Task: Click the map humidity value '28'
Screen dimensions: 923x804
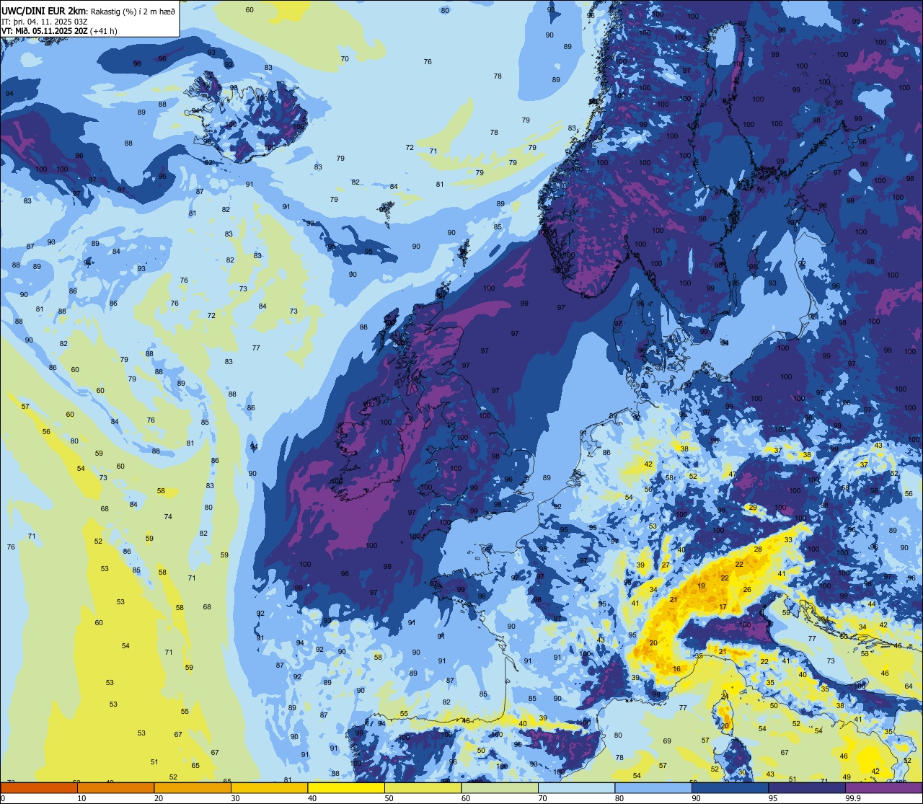Action: (x=758, y=549)
